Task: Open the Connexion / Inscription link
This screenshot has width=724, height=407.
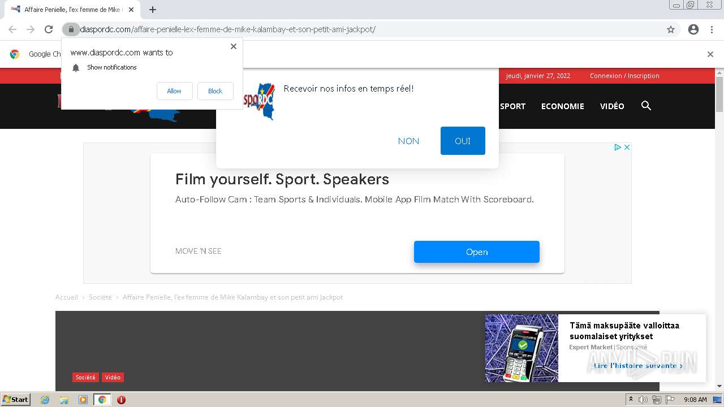Action: coord(624,76)
